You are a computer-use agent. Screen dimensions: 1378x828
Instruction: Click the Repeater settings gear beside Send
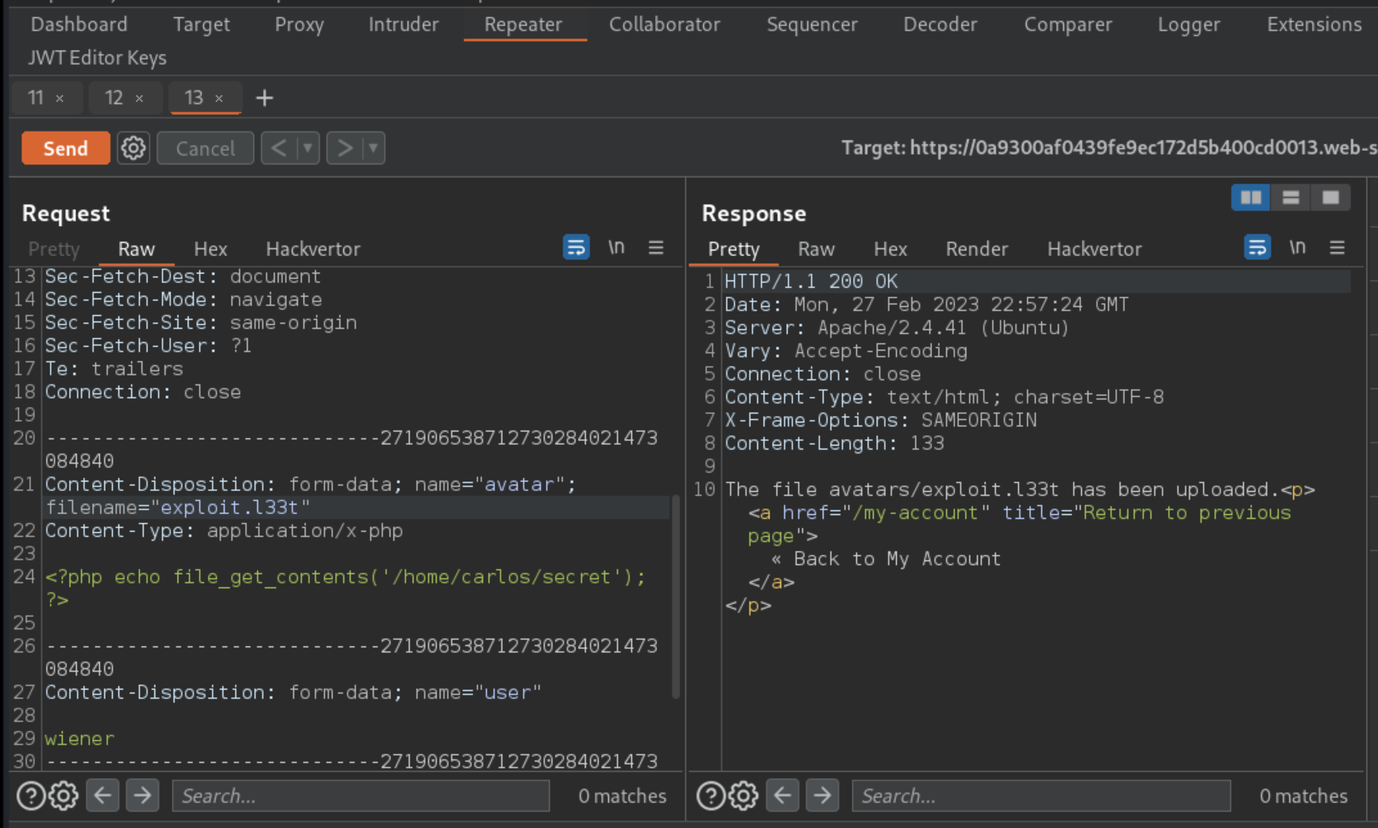pos(133,148)
